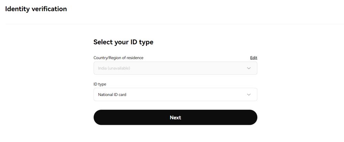
Task: Click the 'Select your ID type' heading
Action: pos(123,42)
